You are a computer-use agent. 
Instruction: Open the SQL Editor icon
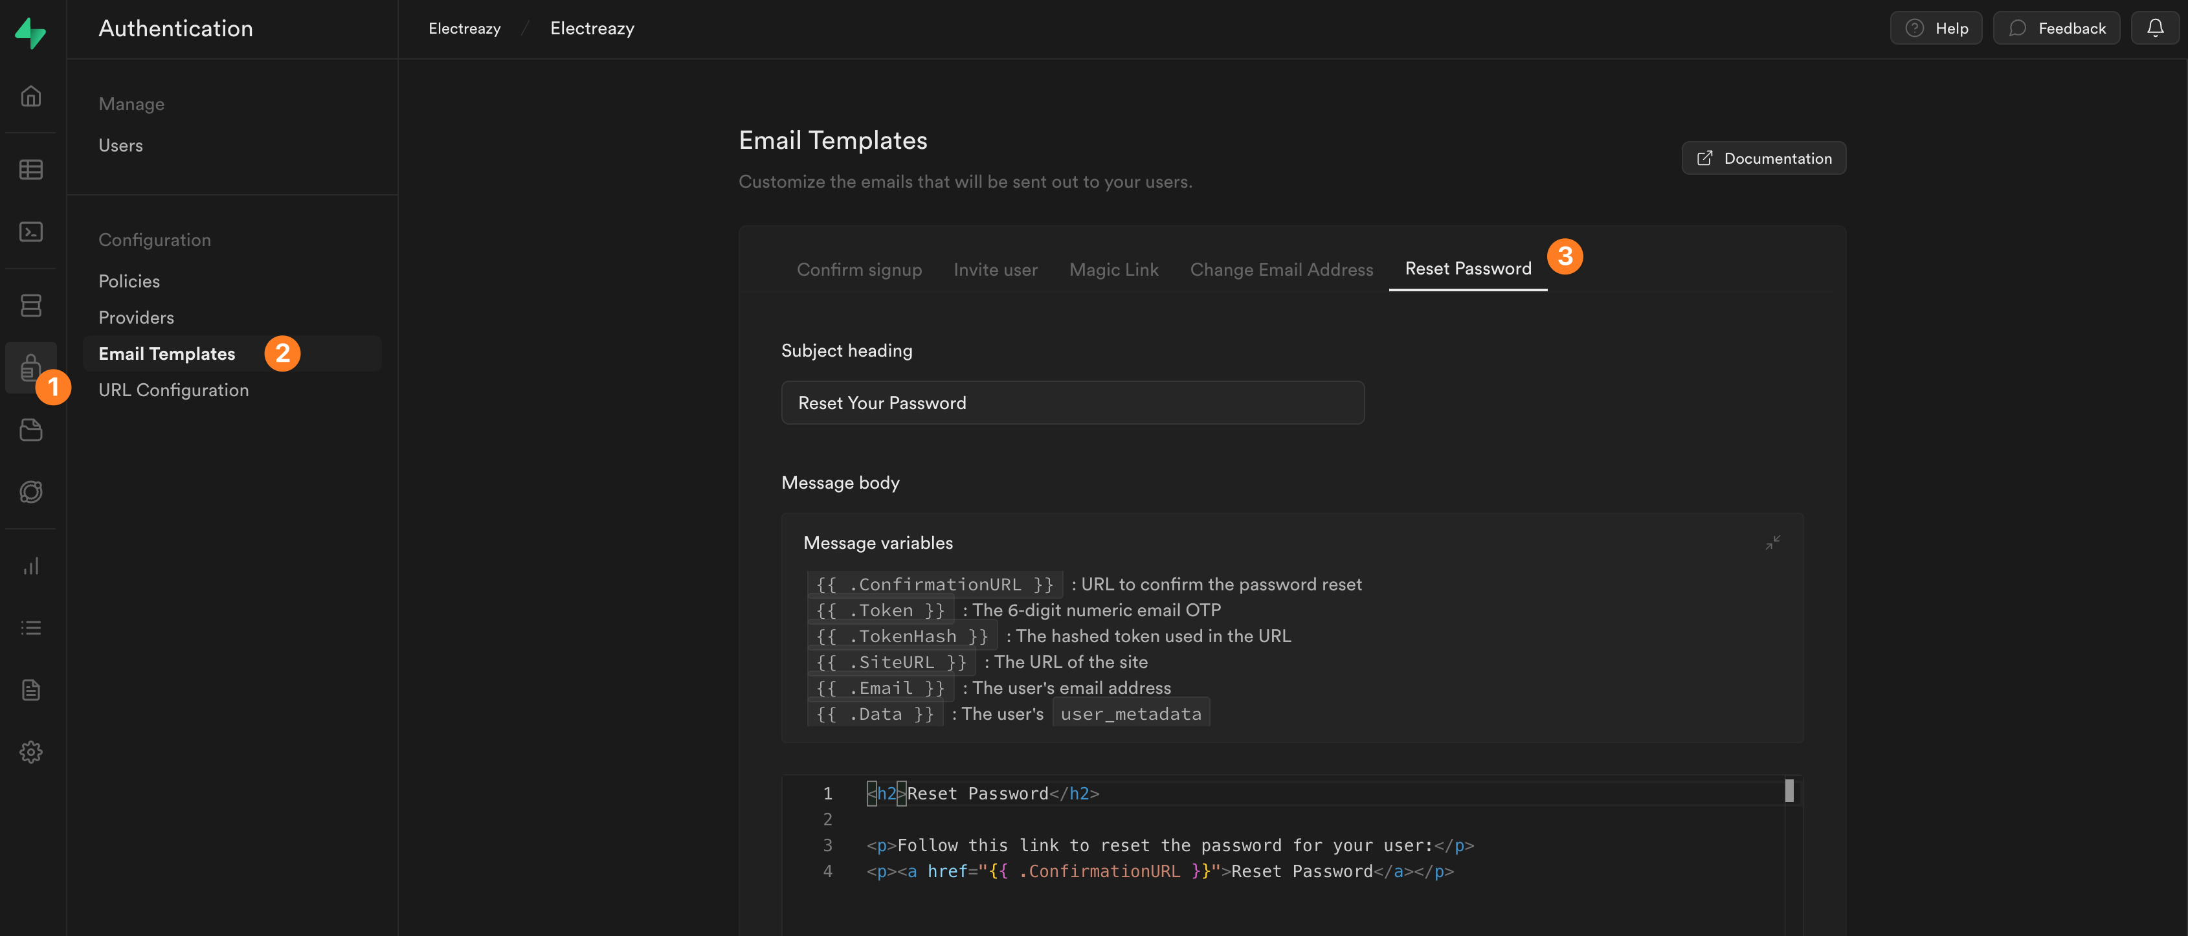(30, 231)
